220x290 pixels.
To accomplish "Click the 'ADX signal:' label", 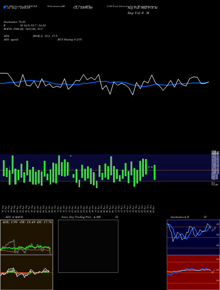I will coord(11,40).
